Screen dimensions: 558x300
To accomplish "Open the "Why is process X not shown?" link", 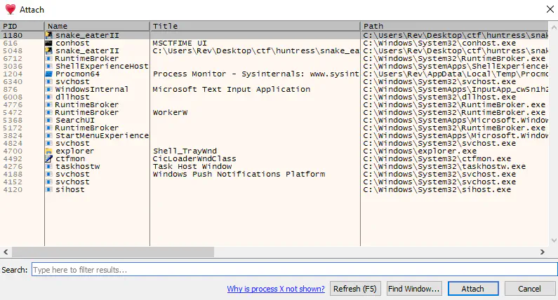I will click(x=276, y=289).
